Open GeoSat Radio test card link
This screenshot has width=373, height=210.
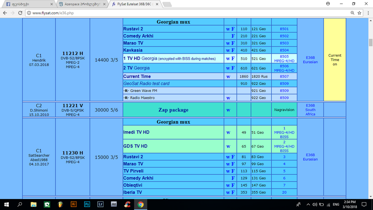(146, 83)
